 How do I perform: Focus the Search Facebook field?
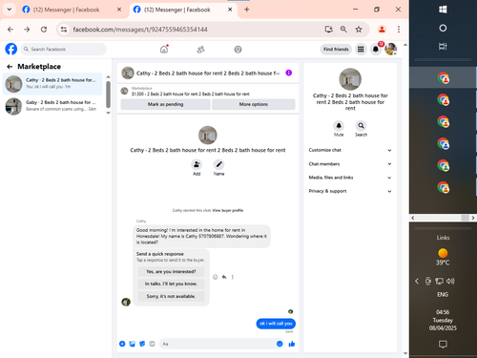pyautogui.click(x=64, y=49)
